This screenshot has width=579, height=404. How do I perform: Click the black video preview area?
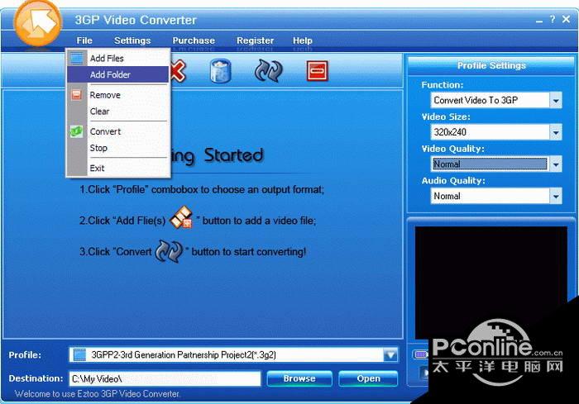490,282
